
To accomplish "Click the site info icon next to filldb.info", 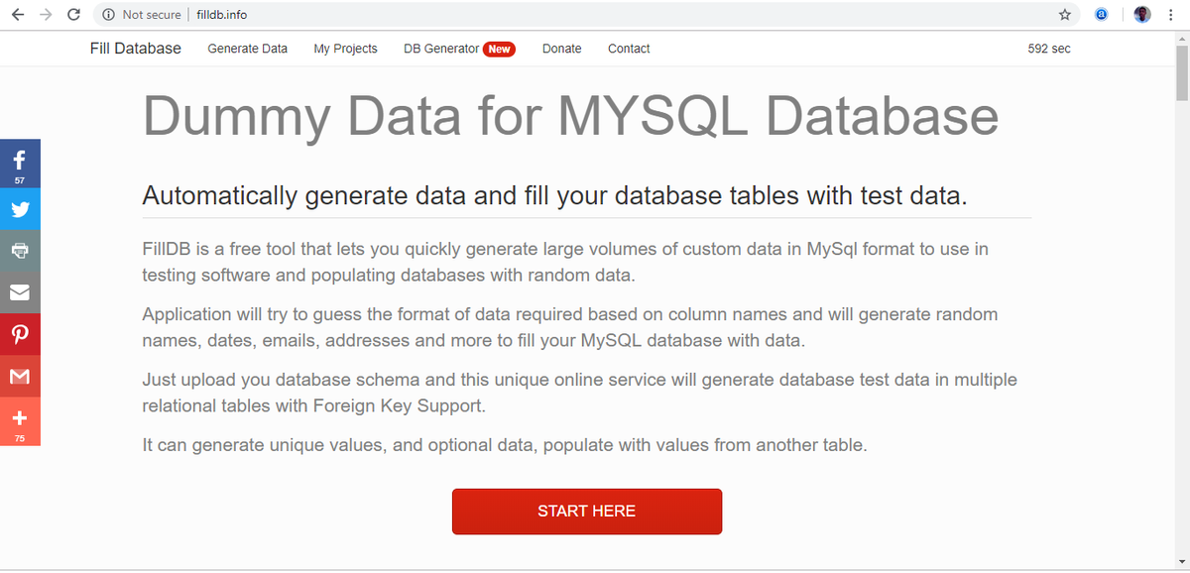I will 108,15.
